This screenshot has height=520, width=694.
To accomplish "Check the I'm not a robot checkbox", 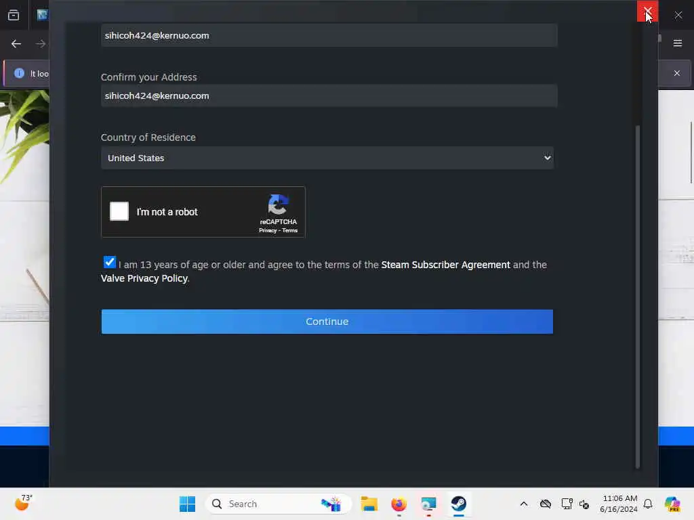I will point(119,211).
